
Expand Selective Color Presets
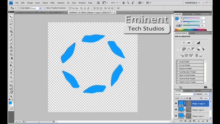177,82
